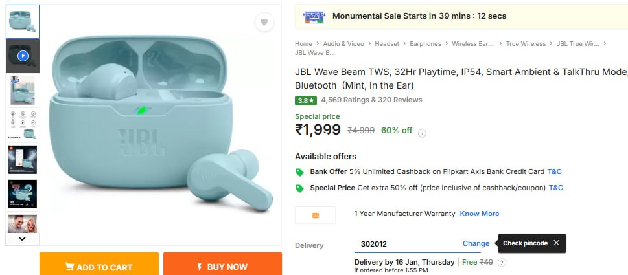The image size is (628, 275).
Task: Click the Monumental Sale banner logo
Action: [x=314, y=17]
